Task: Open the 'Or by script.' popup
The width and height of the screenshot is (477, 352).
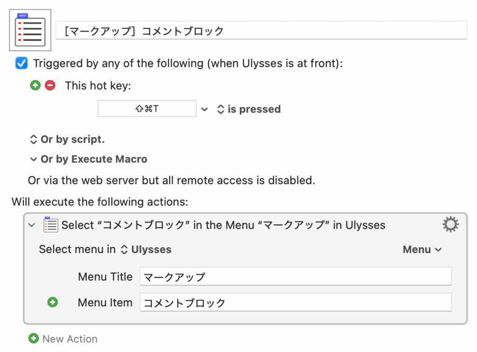Action: [x=68, y=139]
